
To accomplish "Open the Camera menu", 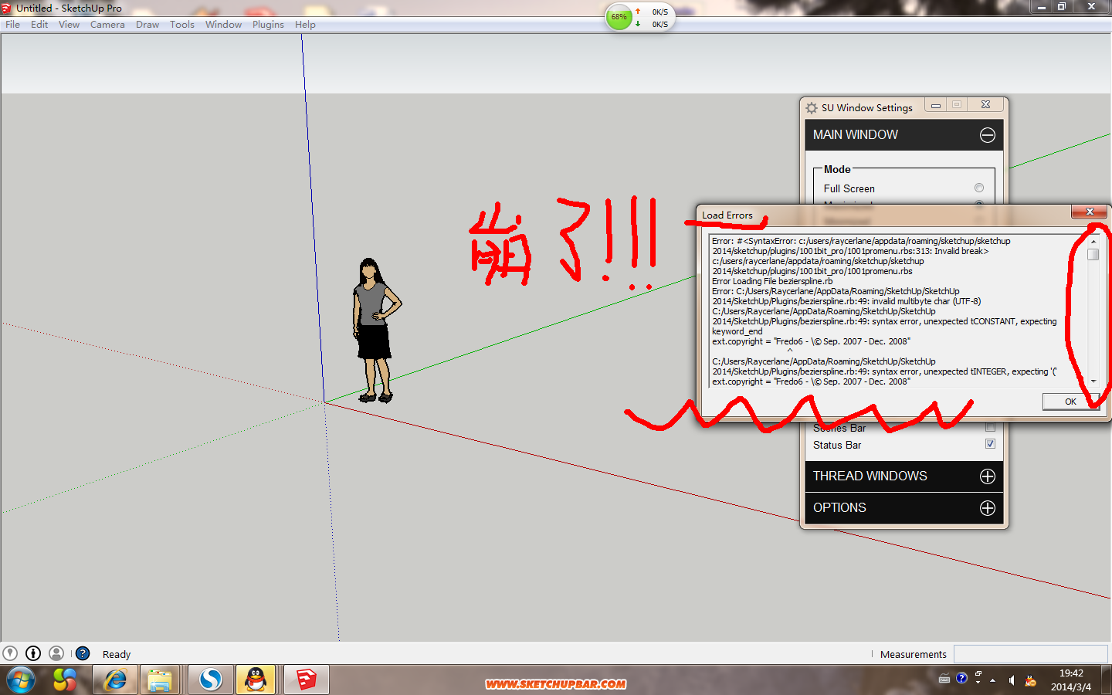I will [x=107, y=25].
